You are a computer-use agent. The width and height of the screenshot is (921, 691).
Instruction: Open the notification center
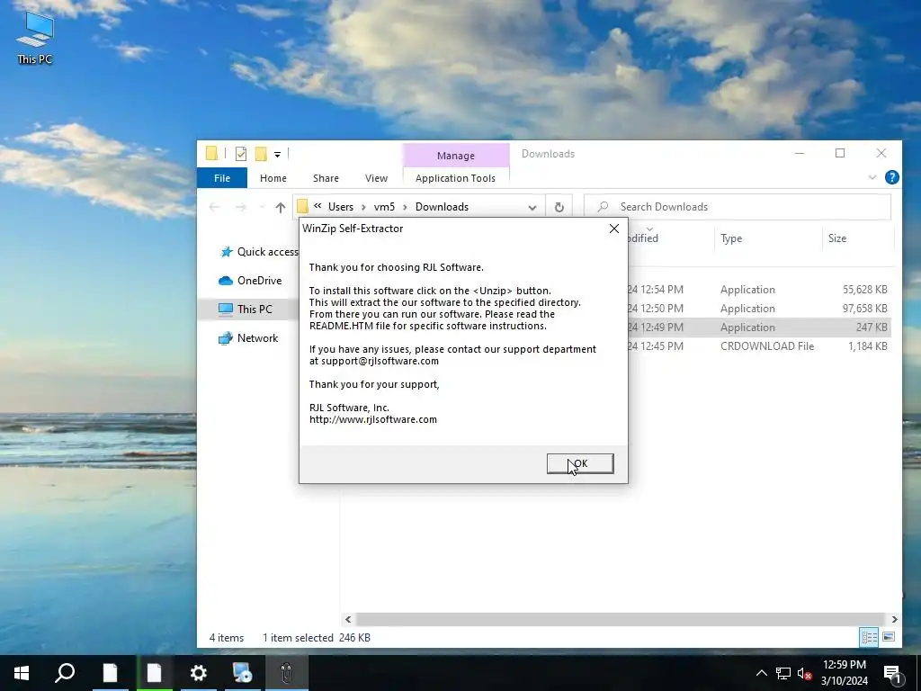point(893,673)
